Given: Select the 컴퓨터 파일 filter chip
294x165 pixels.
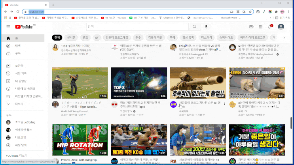Looking at the screenshot, I should click(x=155, y=37).
